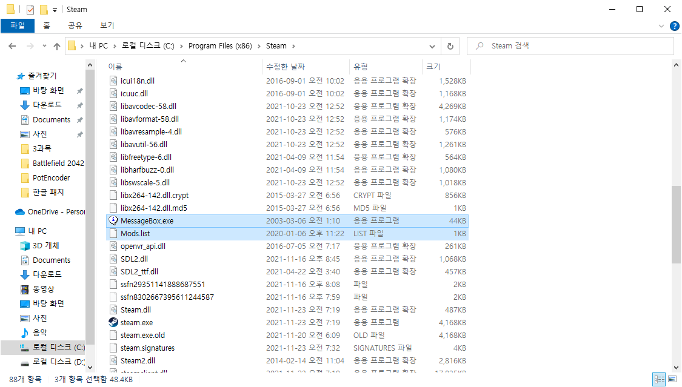Click the MessageBox.exe file icon
This screenshot has height=387, width=682.
tap(113, 220)
